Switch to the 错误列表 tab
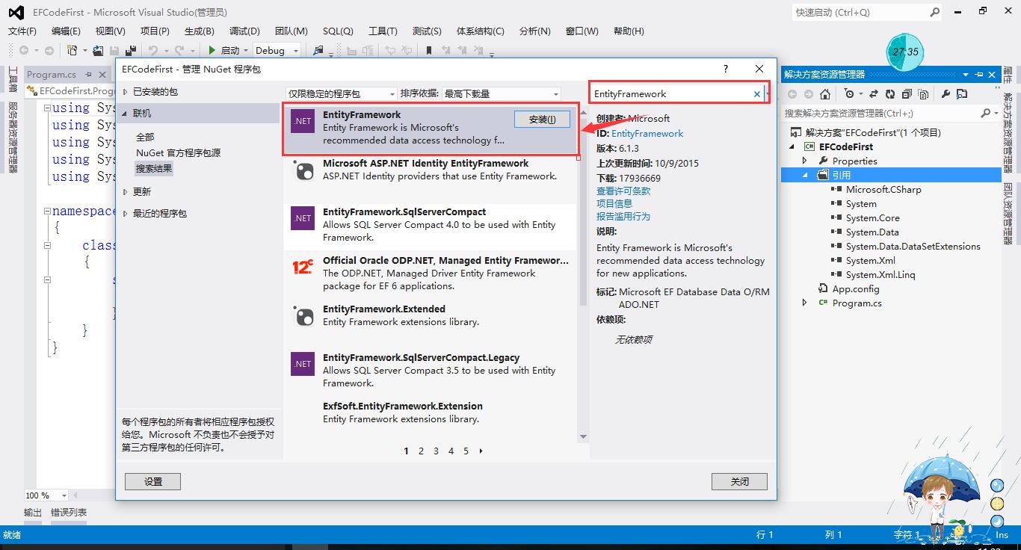The width and height of the screenshot is (1021, 550). pos(69,512)
